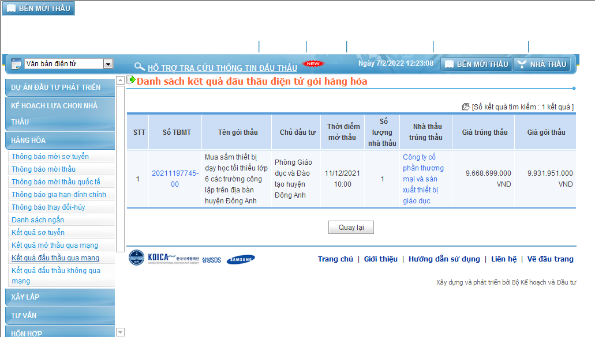Click the green arrow icon before page title
This screenshot has height=337, width=595.
[x=131, y=80]
